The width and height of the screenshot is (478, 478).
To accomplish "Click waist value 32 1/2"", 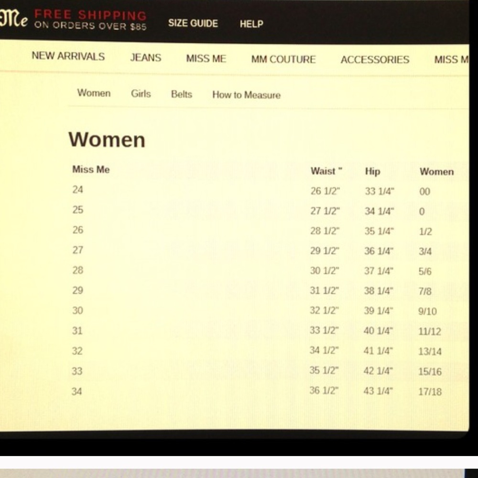I will click(x=325, y=310).
